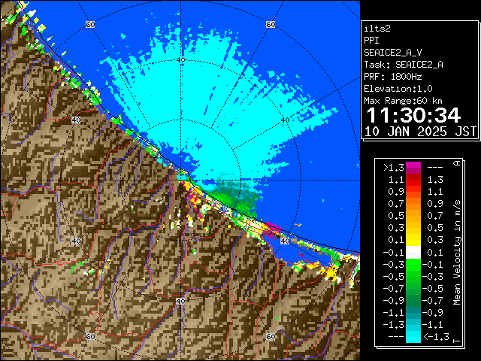This screenshot has height=361, width=481.
Task: Click the '<-1.3' legend label
Action: click(x=436, y=337)
